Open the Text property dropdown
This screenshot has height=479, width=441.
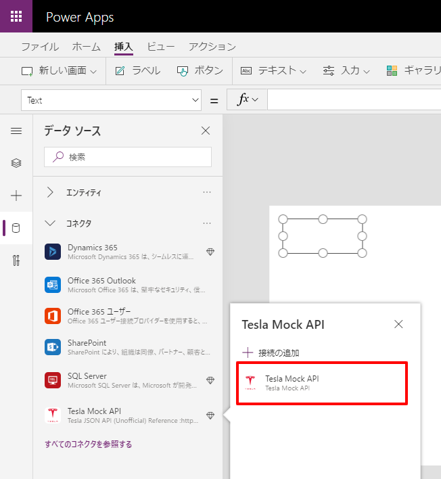tap(111, 100)
